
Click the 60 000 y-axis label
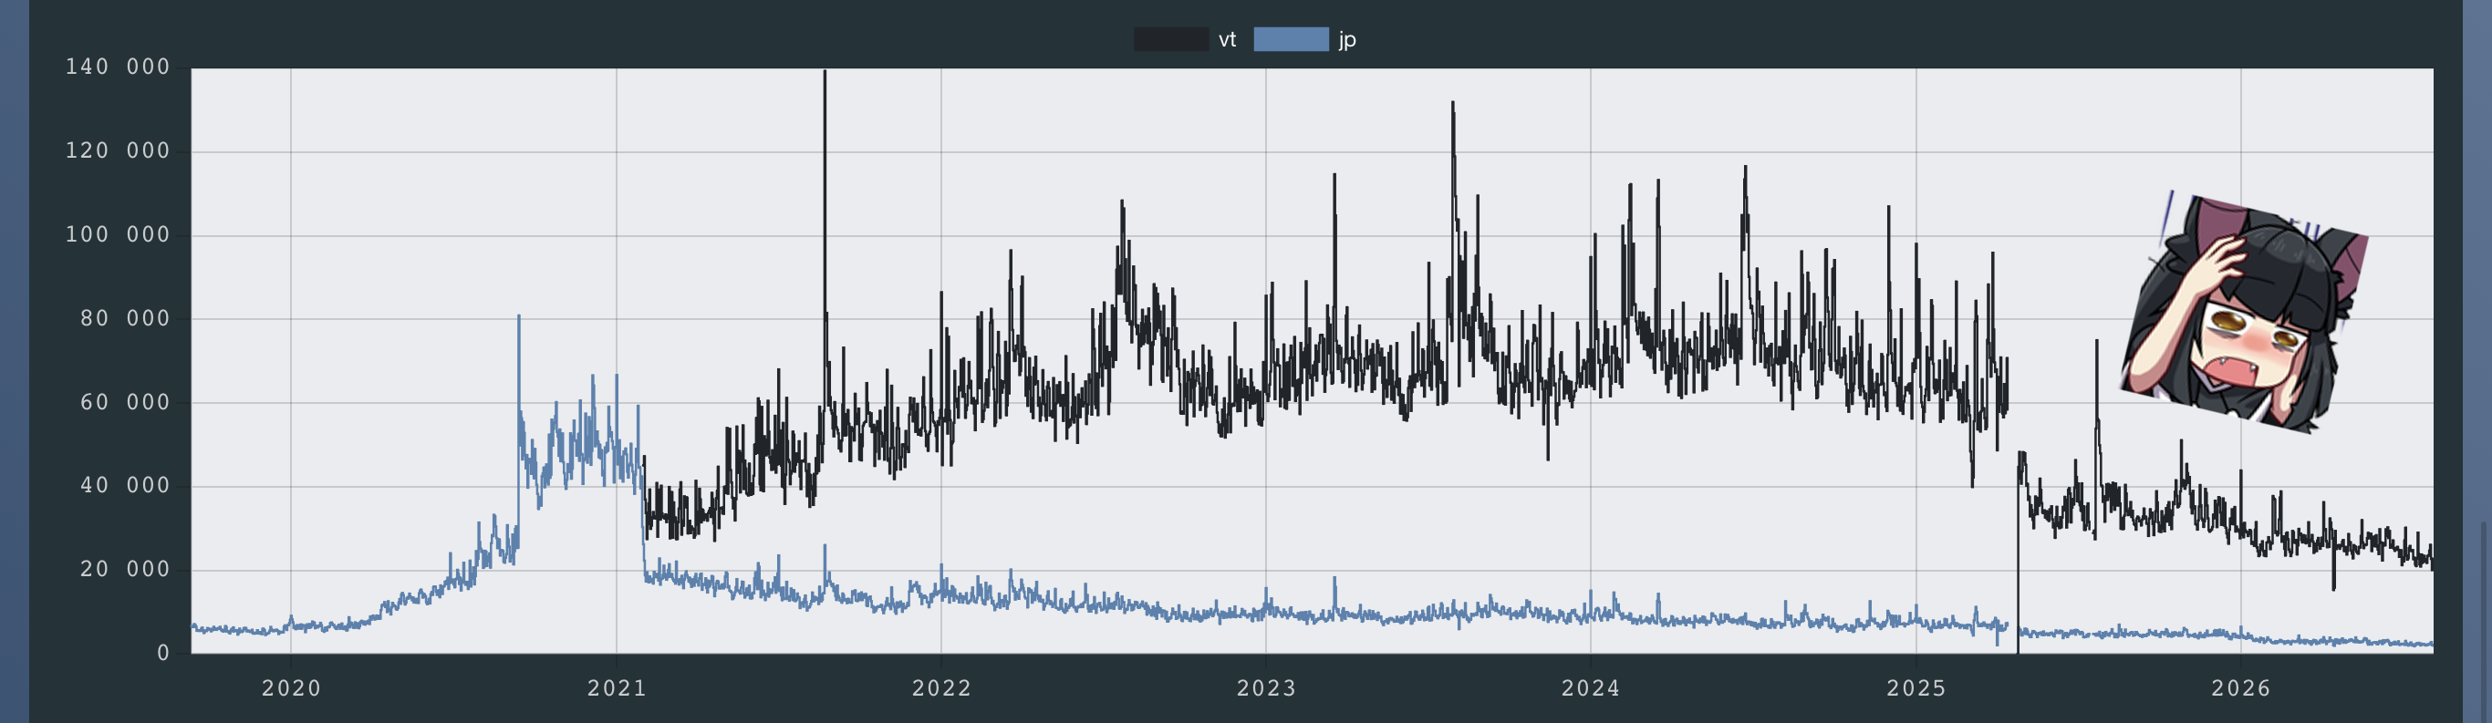125,402
